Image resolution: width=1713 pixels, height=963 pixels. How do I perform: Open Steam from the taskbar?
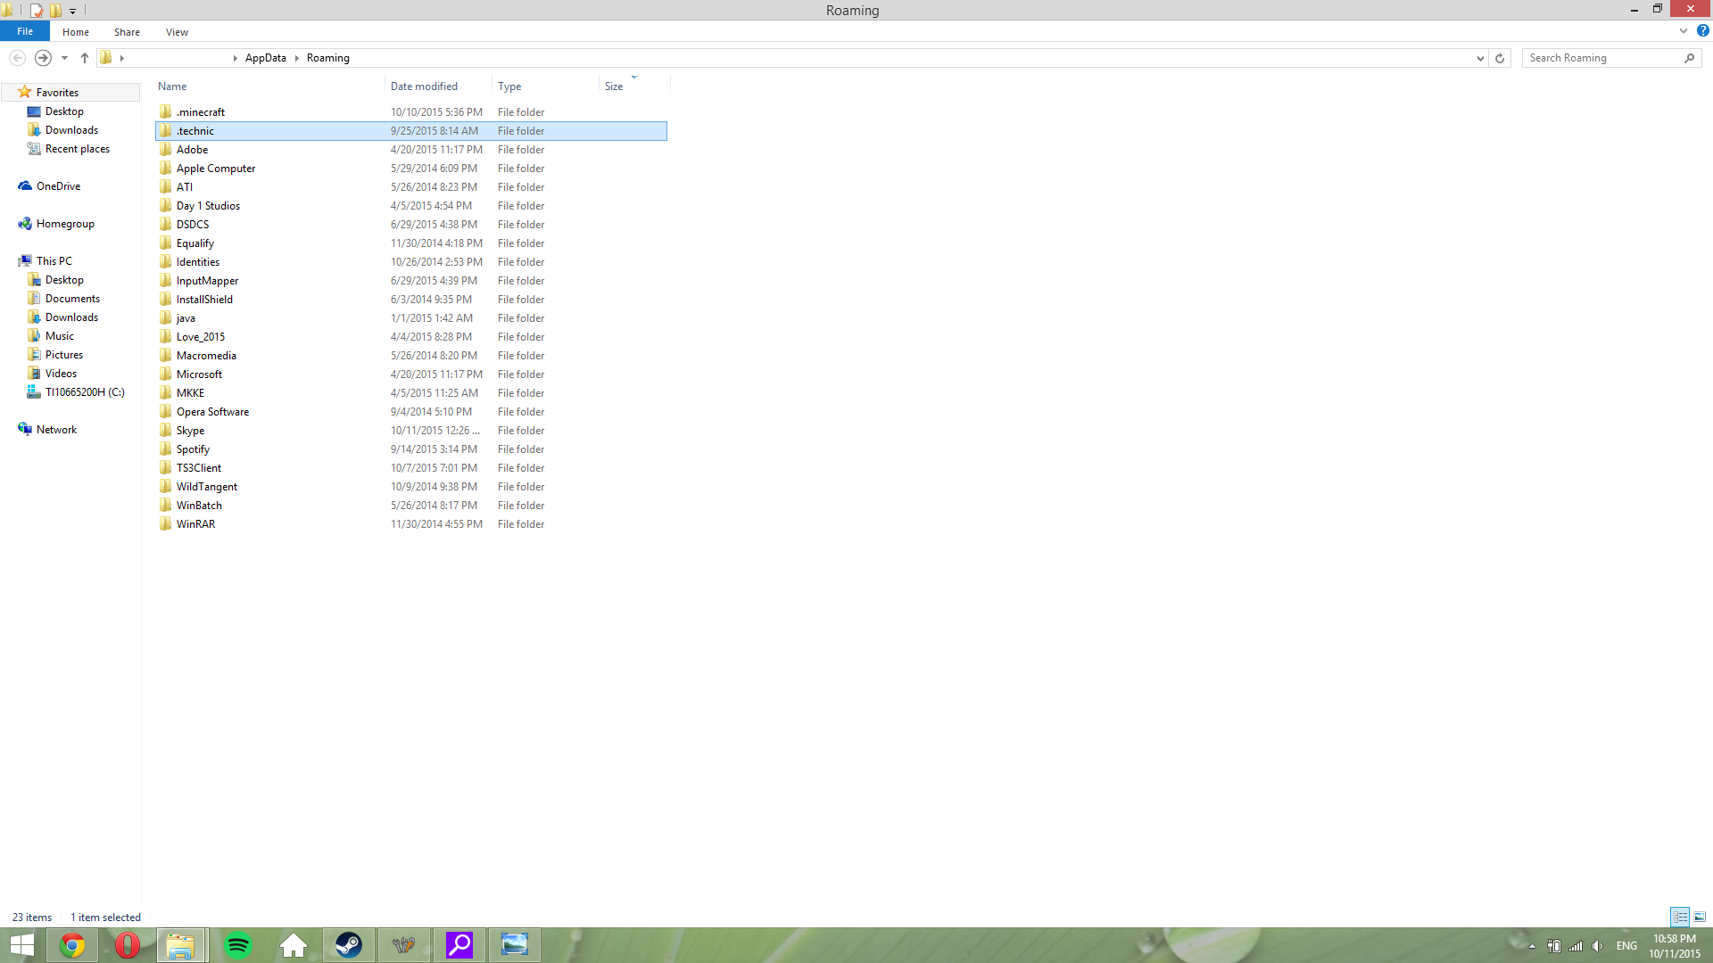(x=348, y=945)
